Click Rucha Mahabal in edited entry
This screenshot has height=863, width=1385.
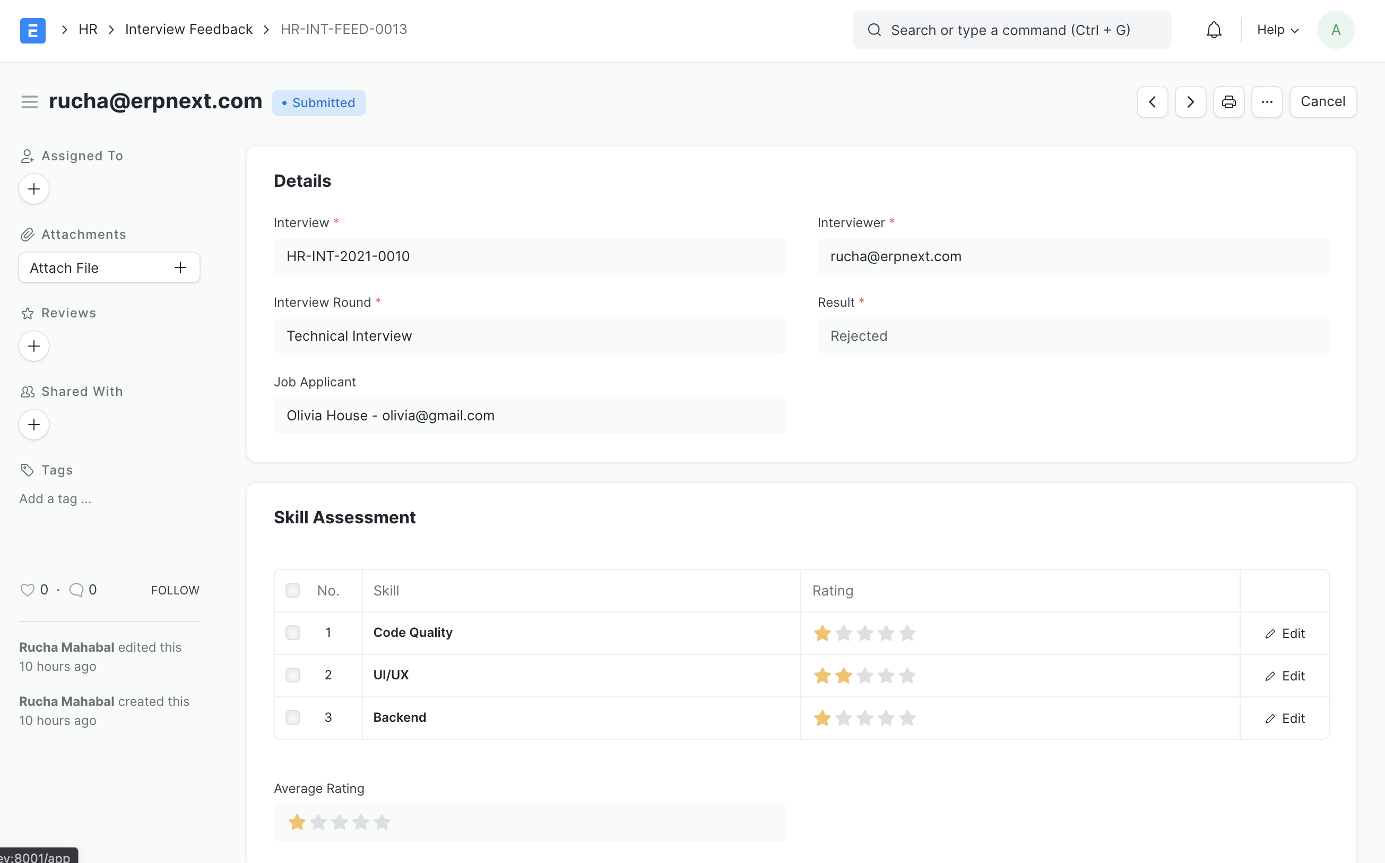coord(67,648)
